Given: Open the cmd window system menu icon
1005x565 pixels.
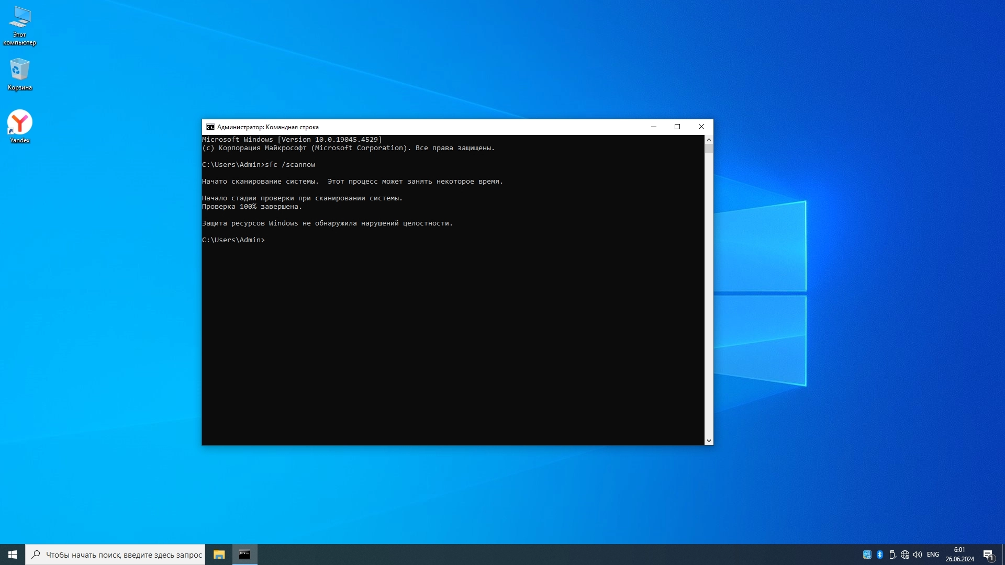Looking at the screenshot, I should pos(210,127).
